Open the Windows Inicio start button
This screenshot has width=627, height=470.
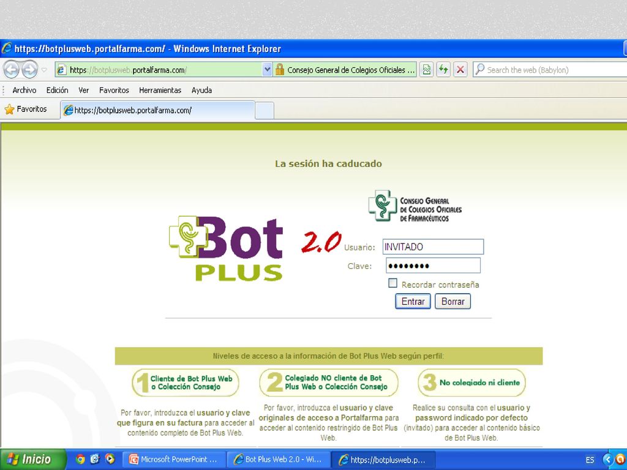pyautogui.click(x=33, y=459)
